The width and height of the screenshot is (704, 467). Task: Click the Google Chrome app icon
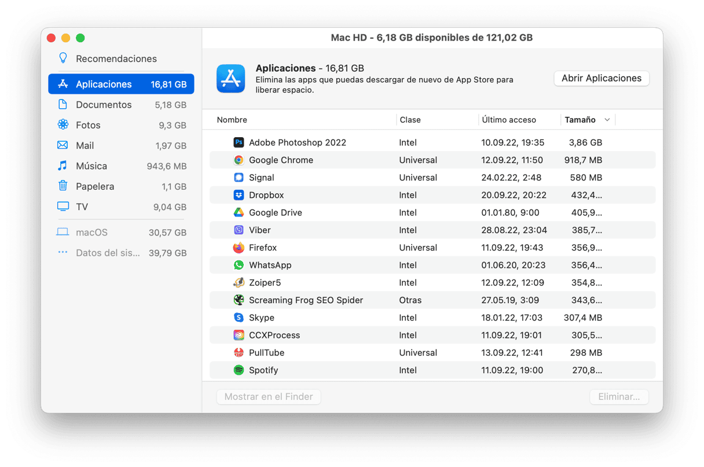click(x=239, y=160)
